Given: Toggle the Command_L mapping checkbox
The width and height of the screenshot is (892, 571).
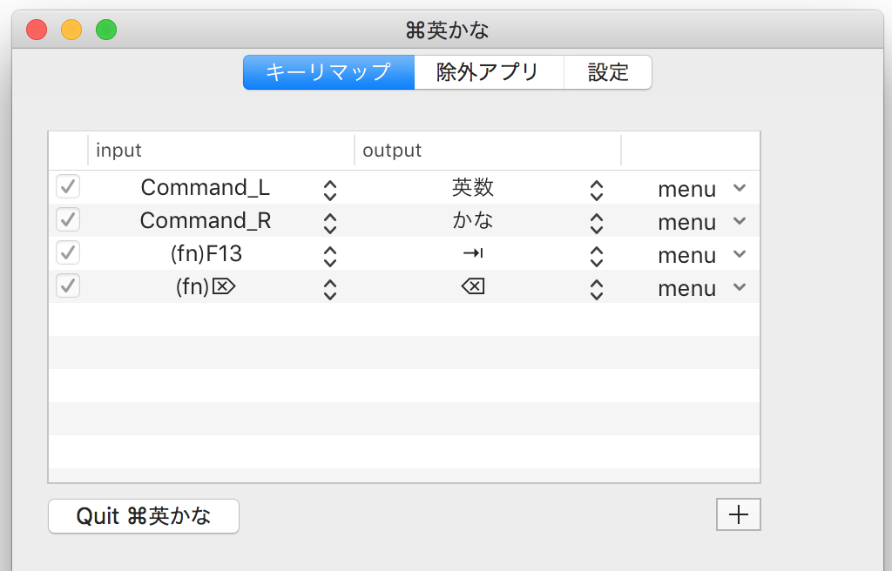Looking at the screenshot, I should point(68,187).
